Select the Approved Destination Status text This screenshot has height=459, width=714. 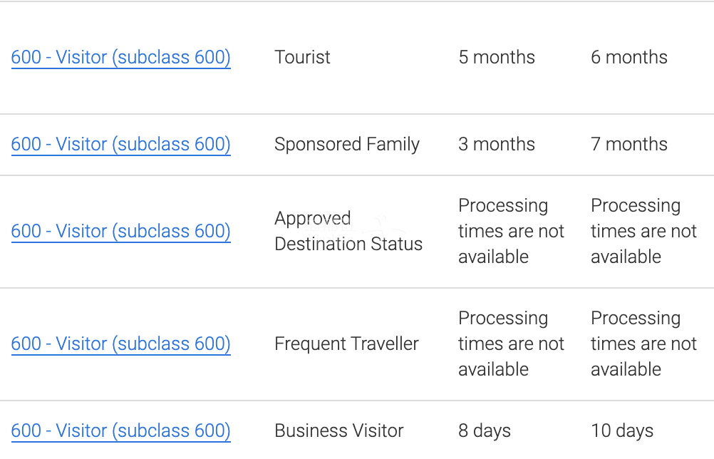click(348, 232)
